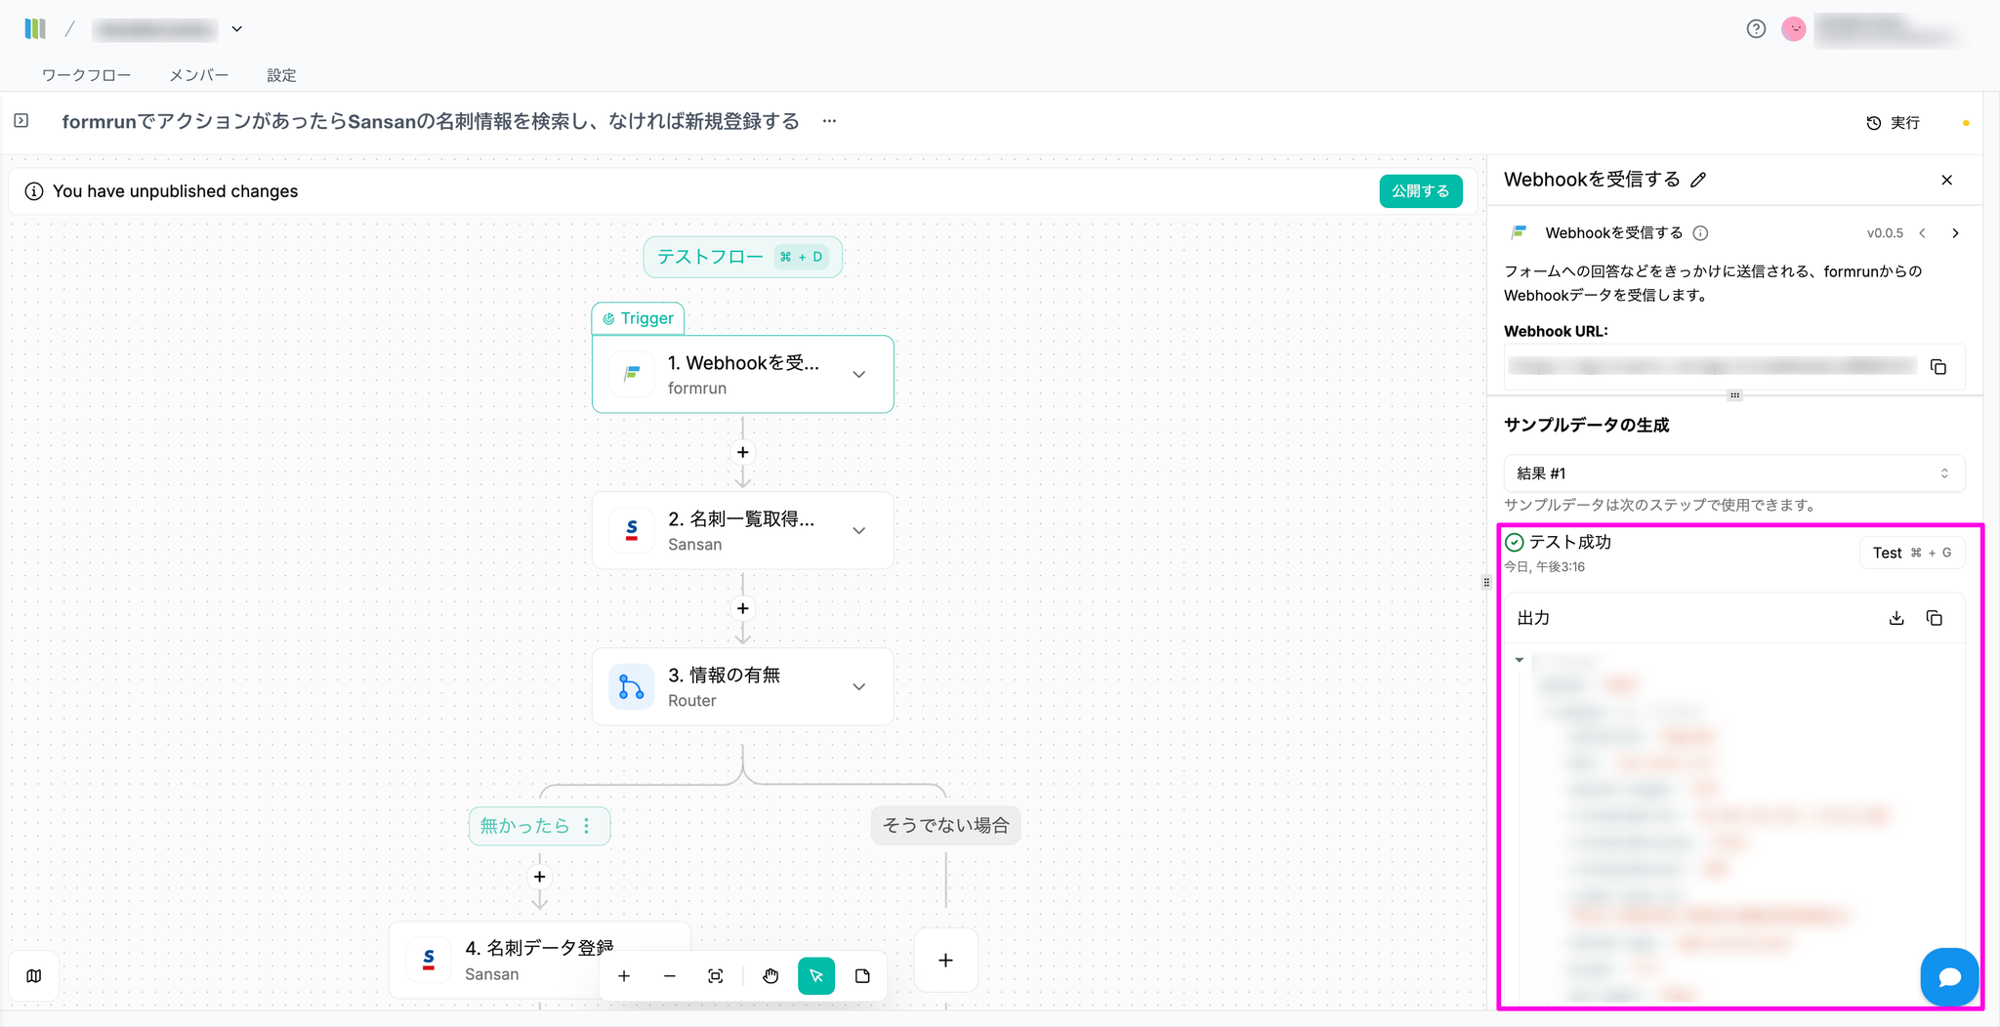Open the 設定 tab
The height and width of the screenshot is (1027, 2000).
(281, 75)
